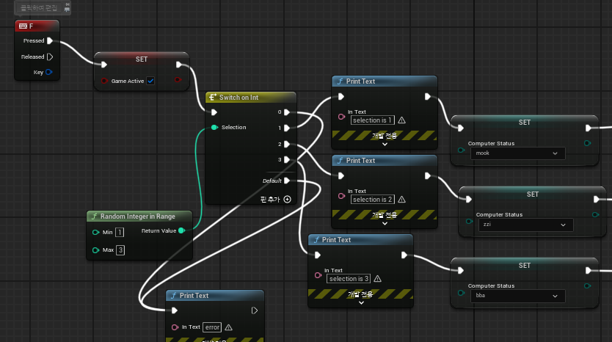Click the 'selection is 2' text field
This screenshot has width=612, height=342.
pos(372,200)
